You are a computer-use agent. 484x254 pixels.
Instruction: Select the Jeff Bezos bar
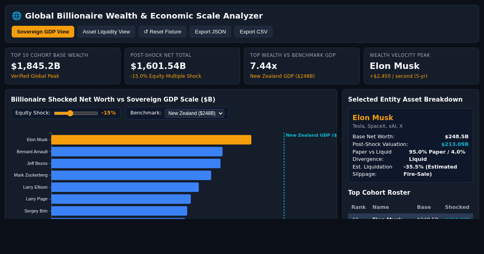coord(136,163)
